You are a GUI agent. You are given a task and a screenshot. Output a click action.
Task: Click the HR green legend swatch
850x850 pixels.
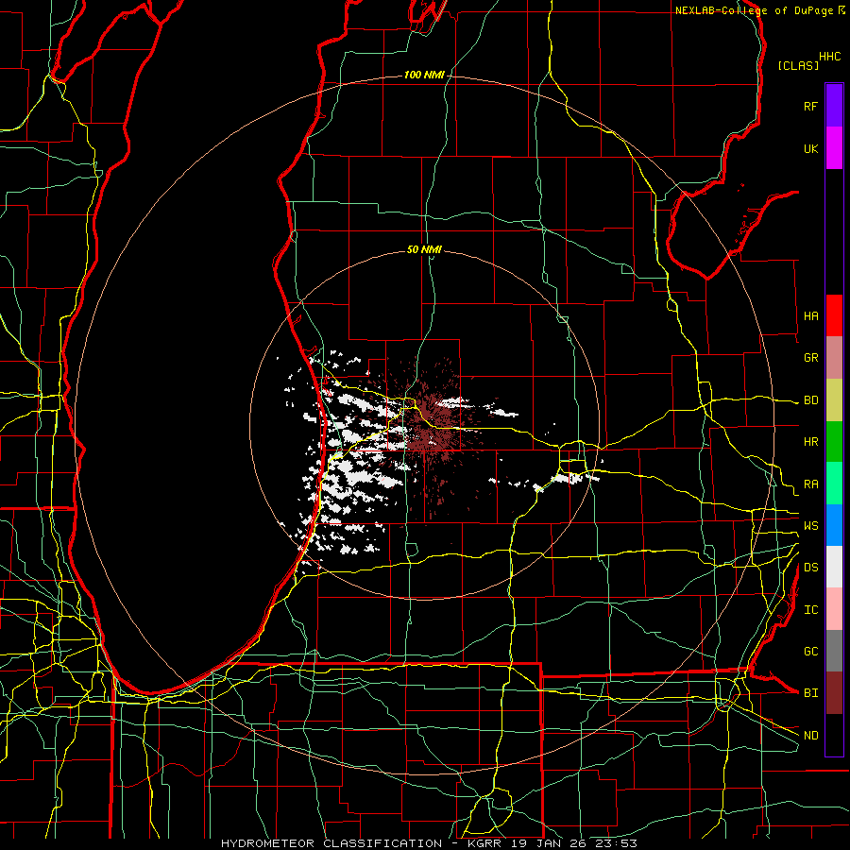tap(834, 441)
